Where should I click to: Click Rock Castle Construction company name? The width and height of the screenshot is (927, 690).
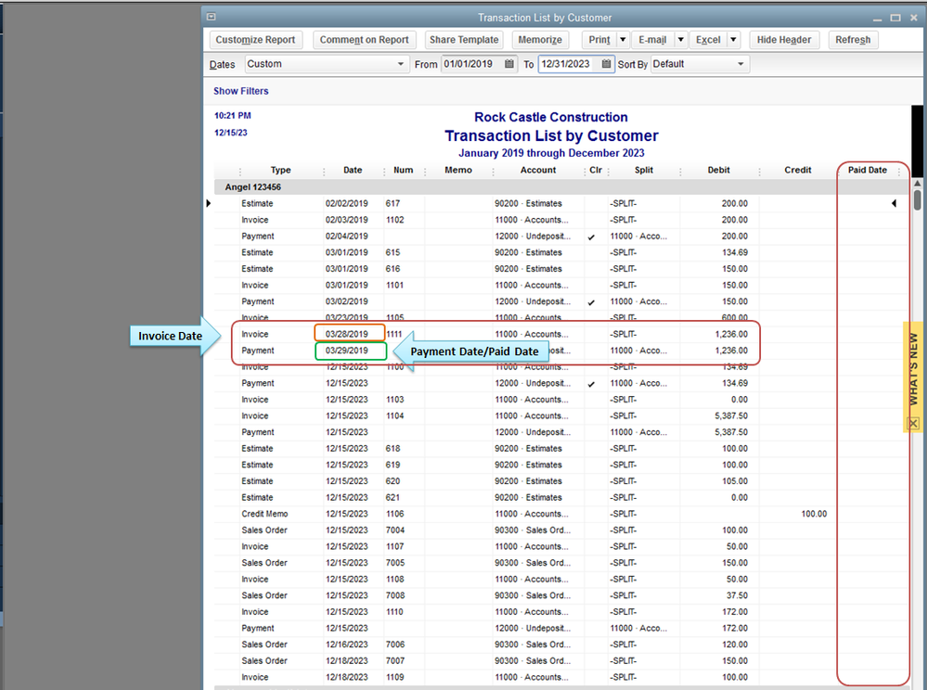[551, 117]
